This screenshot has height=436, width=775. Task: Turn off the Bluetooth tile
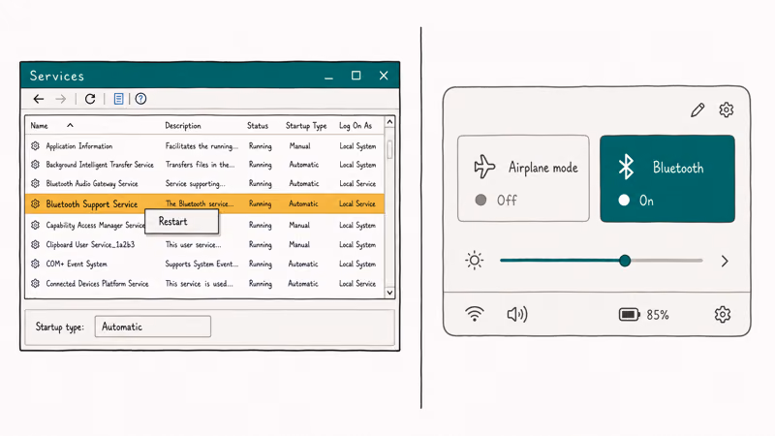pos(667,178)
